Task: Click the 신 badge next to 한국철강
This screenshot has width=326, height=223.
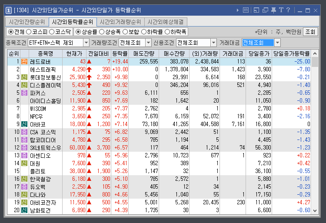Action: pyautogui.click(x=24, y=179)
